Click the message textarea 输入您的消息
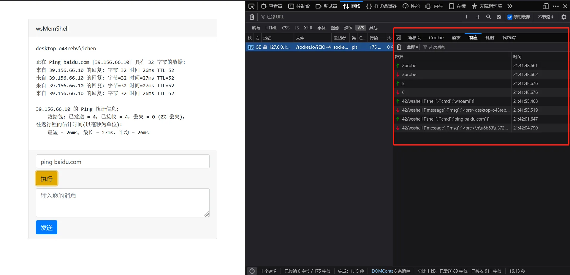Screen dimensions: 570x275 123,203
